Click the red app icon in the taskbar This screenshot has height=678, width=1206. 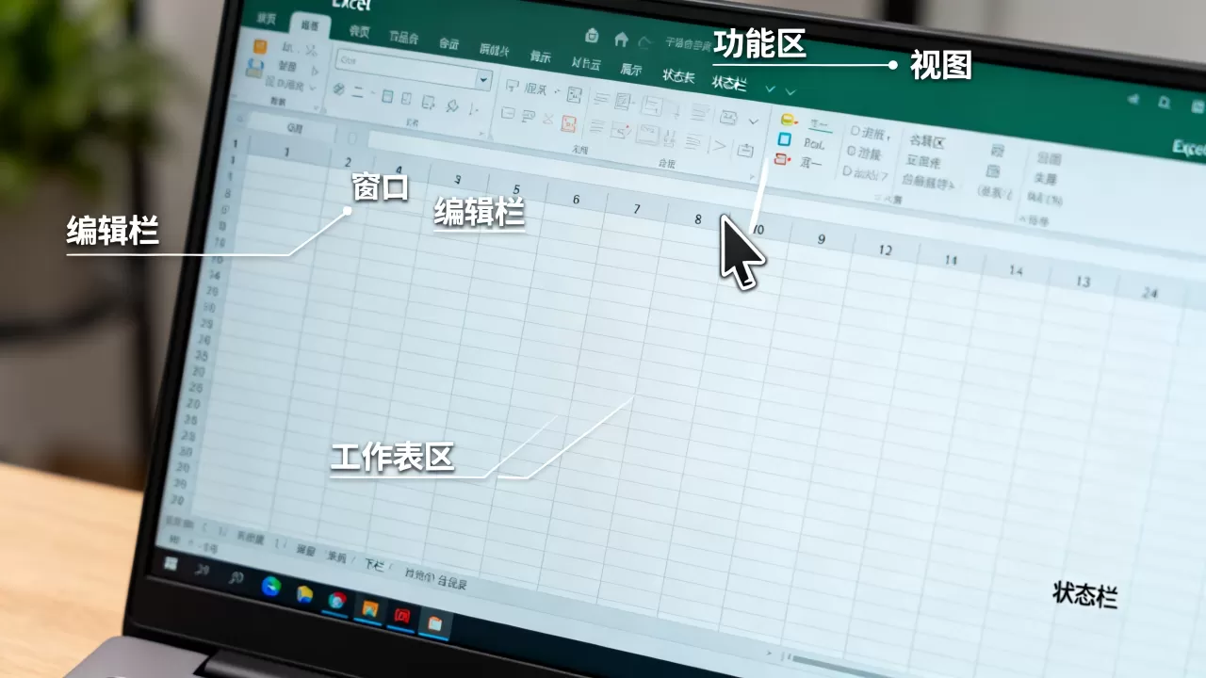pyautogui.click(x=401, y=615)
